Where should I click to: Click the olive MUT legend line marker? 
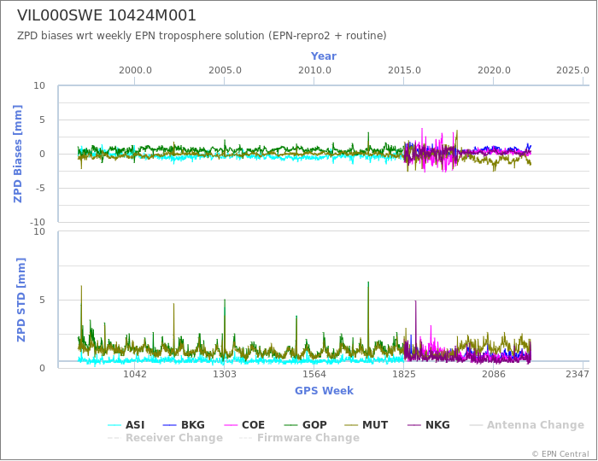[x=351, y=425]
